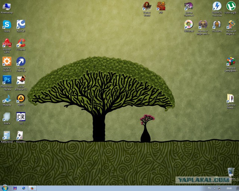Click the DAEMON Tools Lite shortcut
Image resolution: width=239 pixels, height=191 pixels.
point(217,9)
